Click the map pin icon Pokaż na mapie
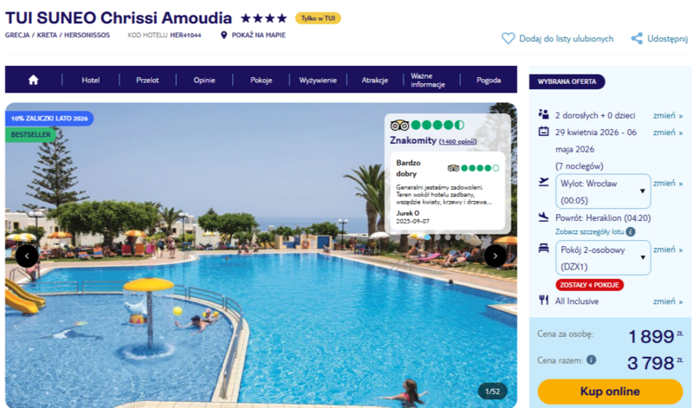Viewport: 693px width, 408px height. [x=223, y=35]
